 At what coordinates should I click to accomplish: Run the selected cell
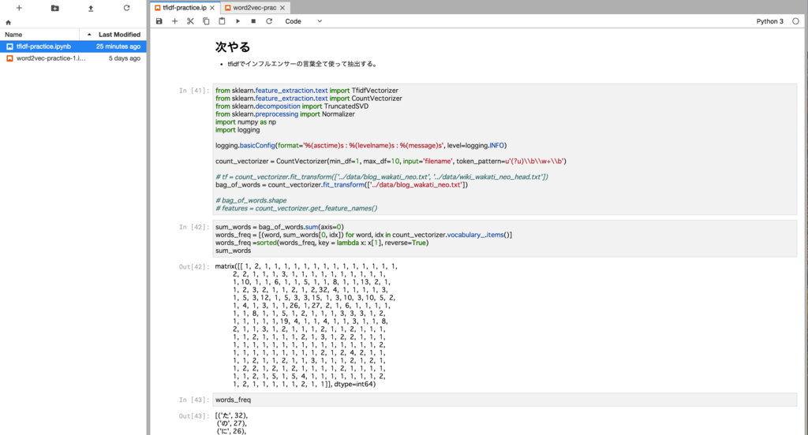pos(238,21)
